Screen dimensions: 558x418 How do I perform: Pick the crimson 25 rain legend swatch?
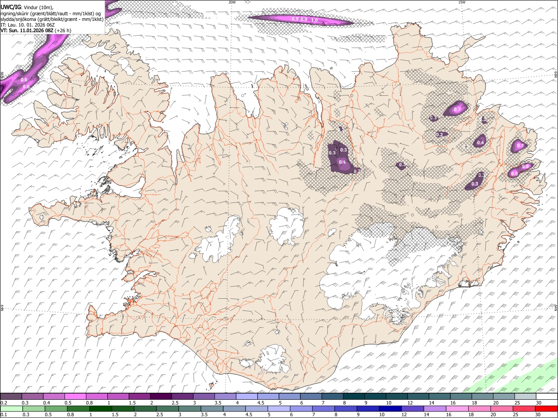pos(524,408)
